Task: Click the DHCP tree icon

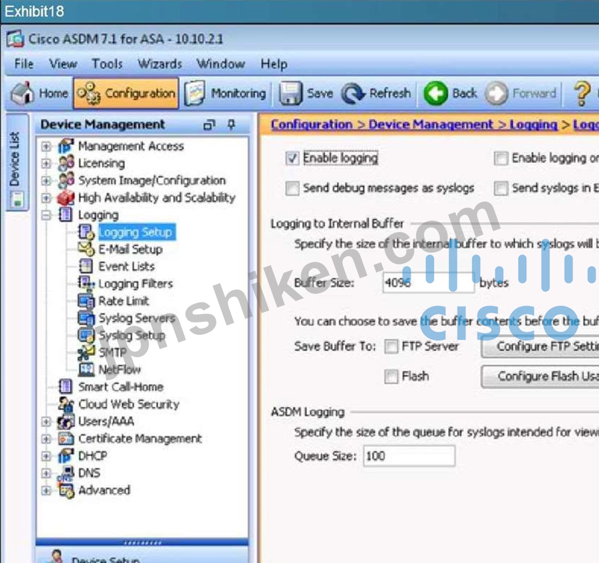Action: tap(66, 456)
